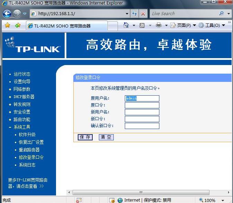Click the Internet zone globe icon

point(120,200)
